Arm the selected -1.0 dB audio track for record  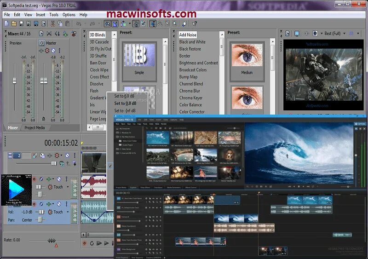(x=34, y=204)
